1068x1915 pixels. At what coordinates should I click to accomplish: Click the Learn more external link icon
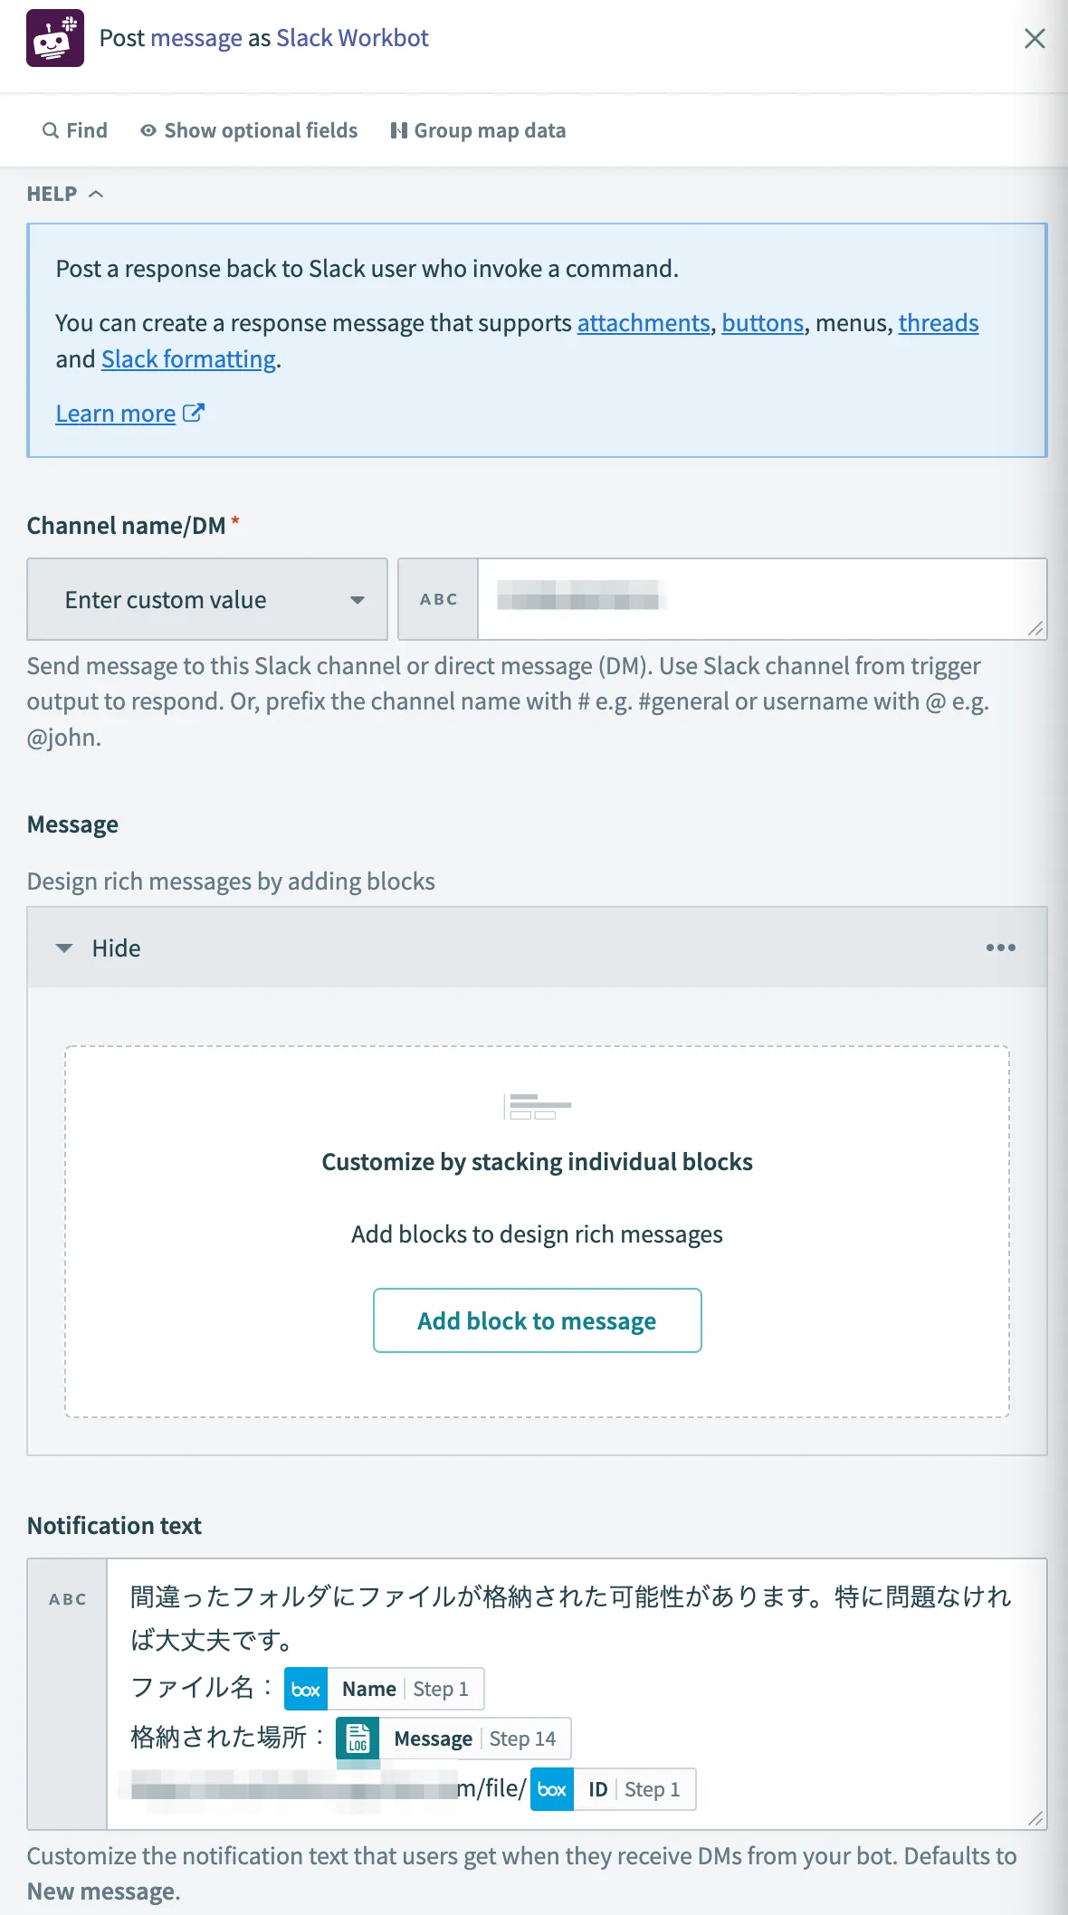pyautogui.click(x=194, y=414)
